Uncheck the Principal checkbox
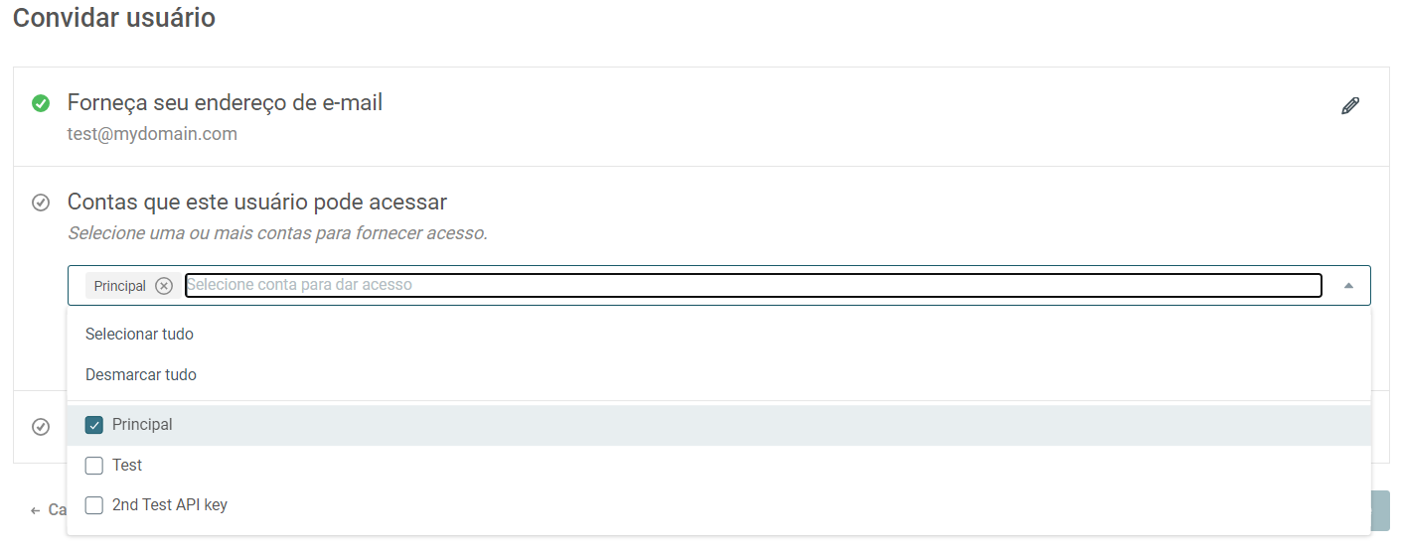1401x548 pixels. point(94,425)
